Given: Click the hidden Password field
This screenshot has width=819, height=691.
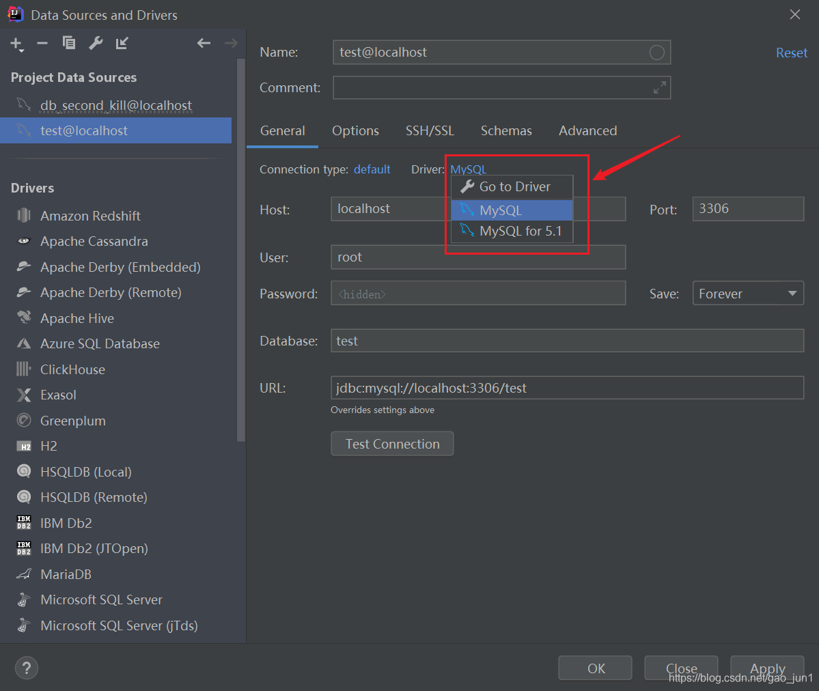Looking at the screenshot, I should tap(478, 294).
